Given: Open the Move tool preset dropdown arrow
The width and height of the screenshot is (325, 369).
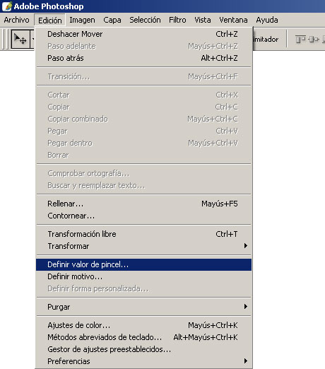Looking at the screenshot, I should tap(32, 39).
